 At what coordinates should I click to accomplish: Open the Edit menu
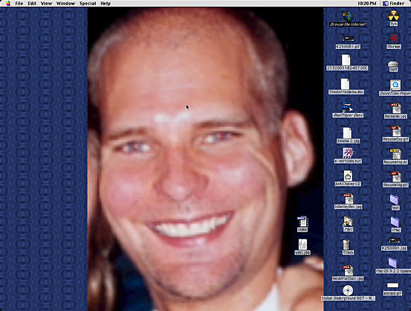pos(32,4)
